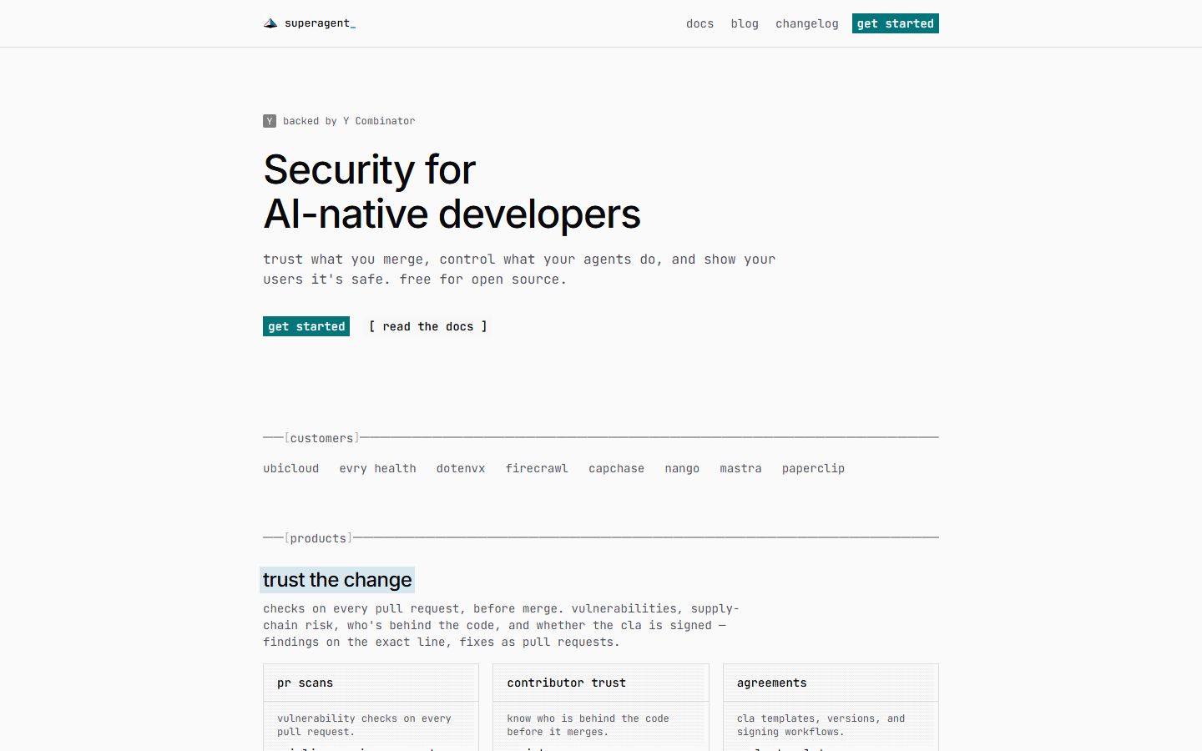Click the superagent_ brand name

[320, 23]
